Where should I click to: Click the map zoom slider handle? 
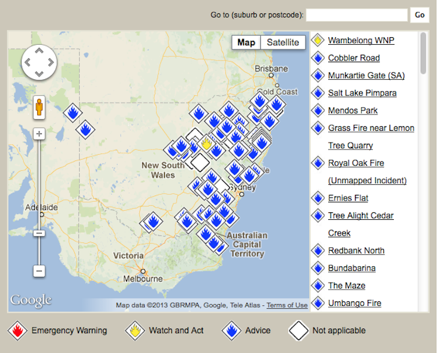point(39,233)
